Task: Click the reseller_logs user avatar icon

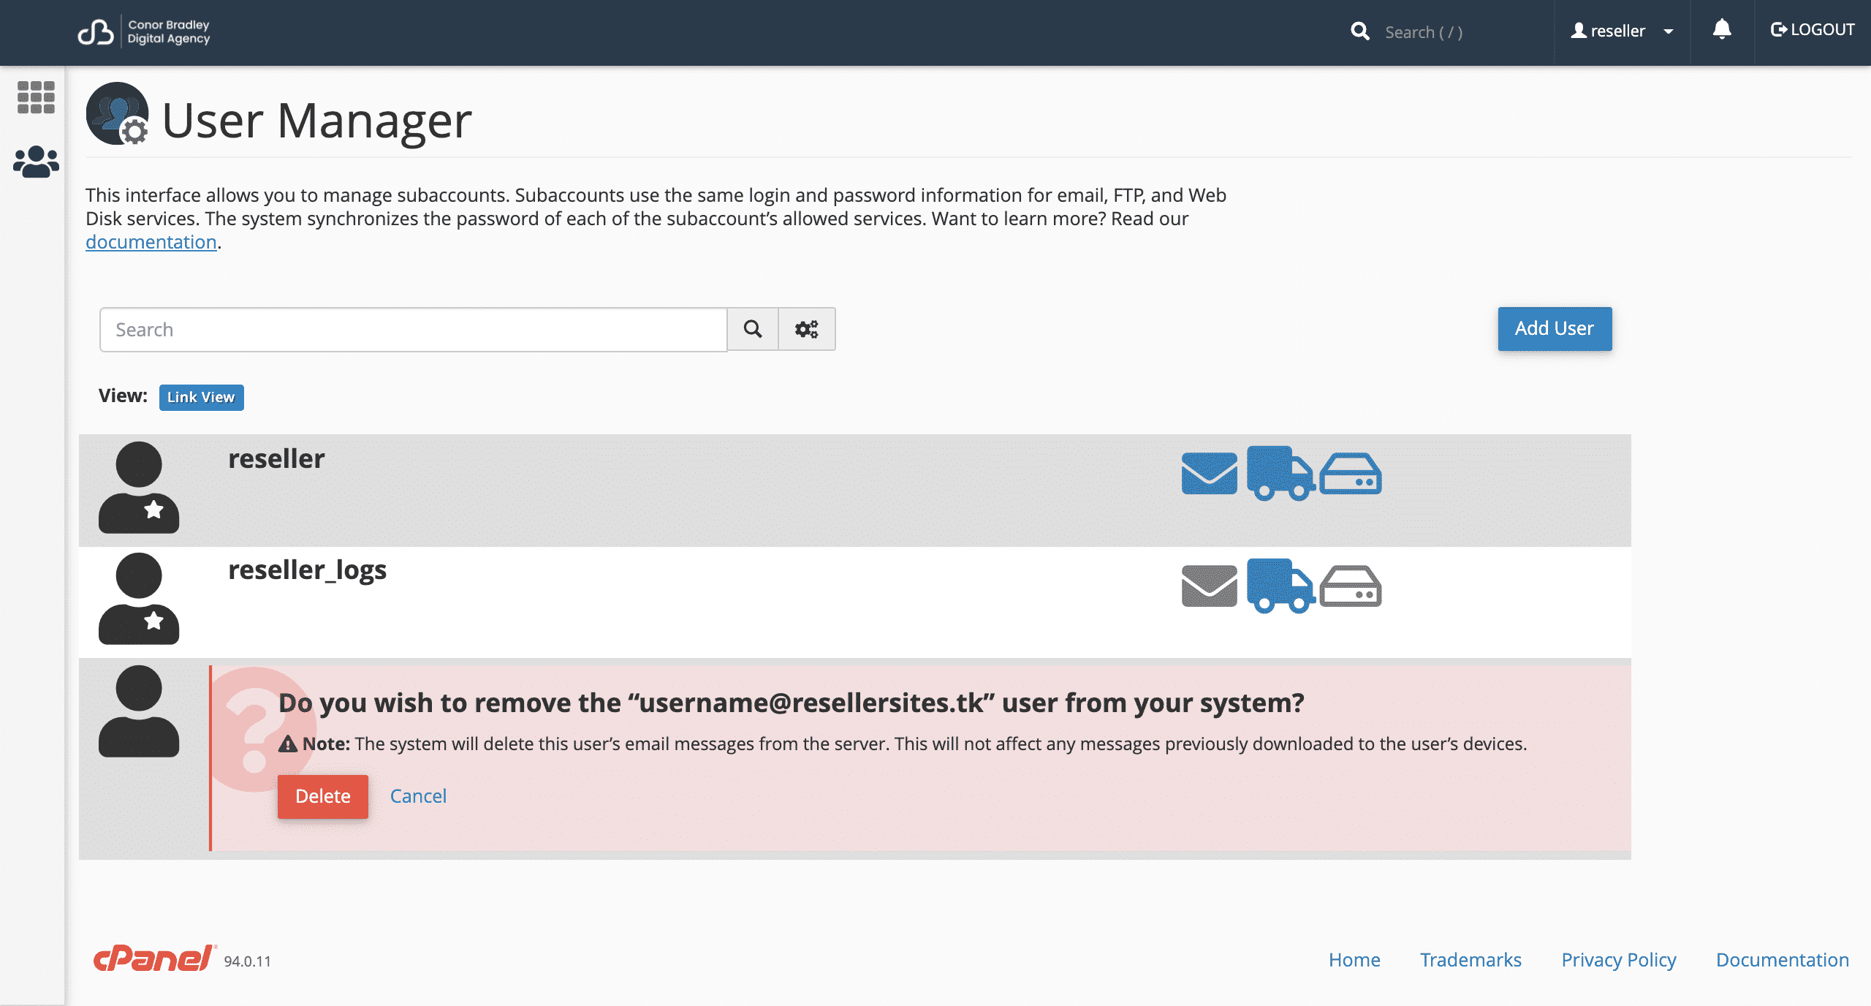Action: pyautogui.click(x=139, y=599)
